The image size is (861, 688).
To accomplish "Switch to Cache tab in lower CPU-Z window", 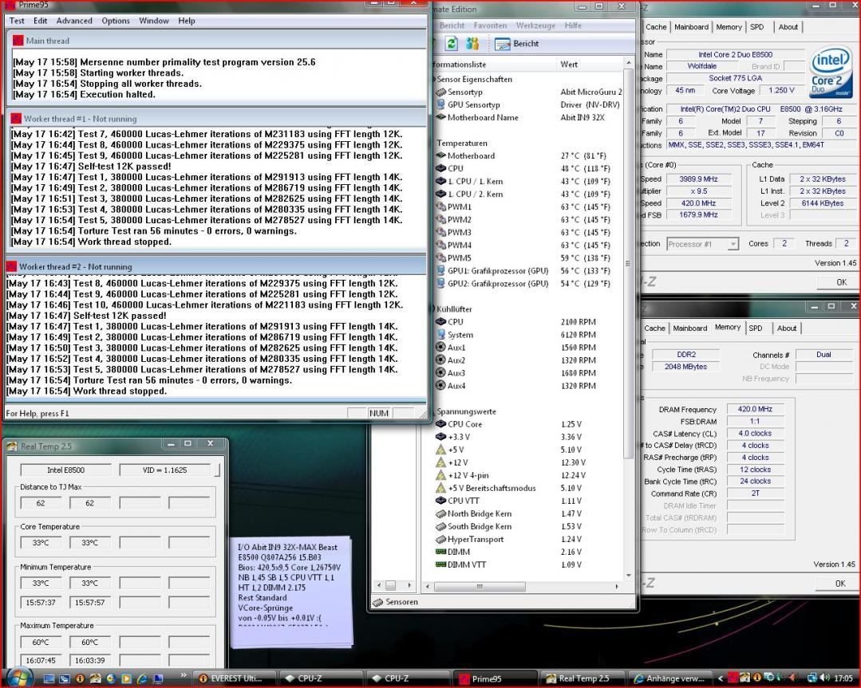I will point(654,328).
